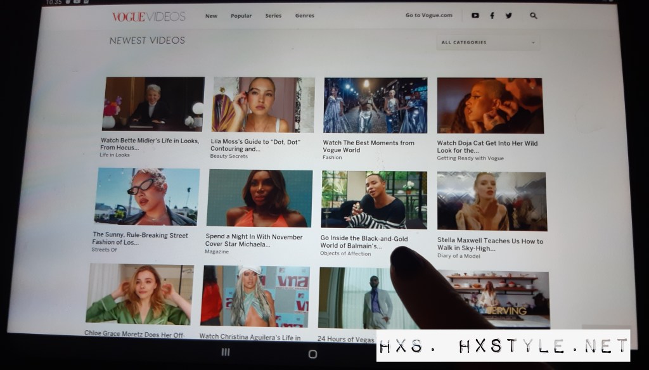Tap the Android recent apps button

[224, 352]
